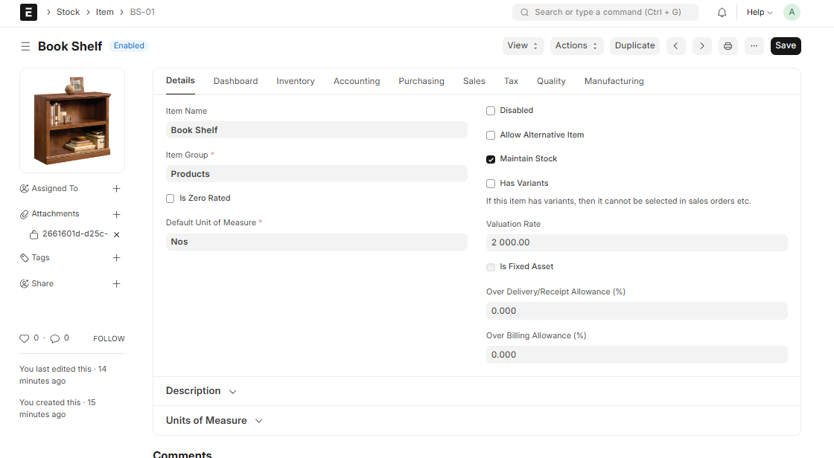This screenshot has height=458, width=834.
Task: Edit Over Delivery/Receipt Allowance field
Action: (637, 311)
